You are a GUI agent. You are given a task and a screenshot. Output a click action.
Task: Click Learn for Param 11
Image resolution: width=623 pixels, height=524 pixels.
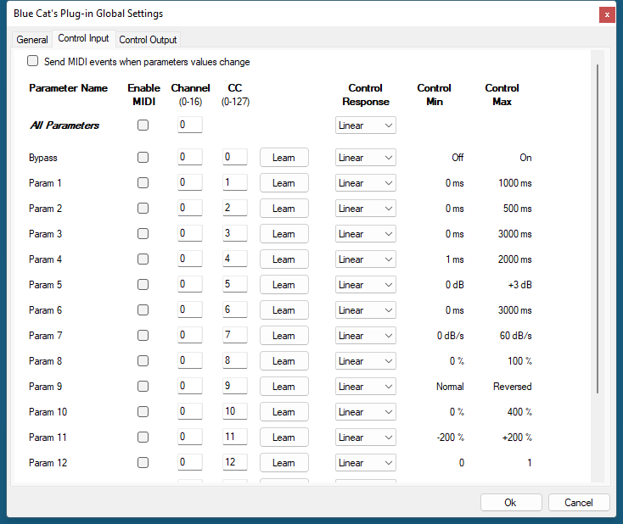[284, 437]
